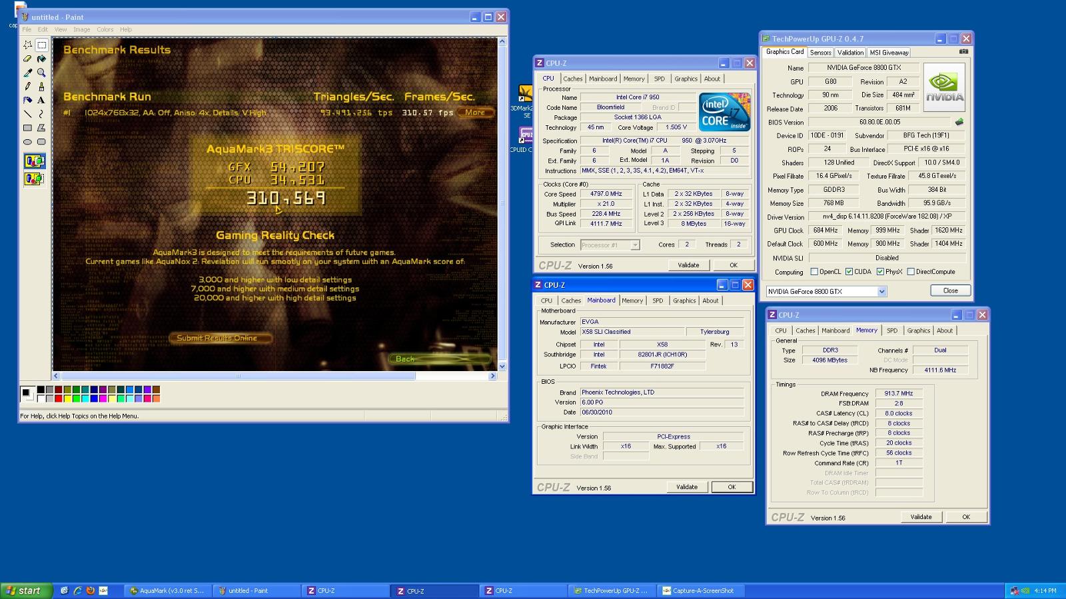Click the Model field X58 SLI Classified
This screenshot has width=1066, height=599.
pos(631,332)
